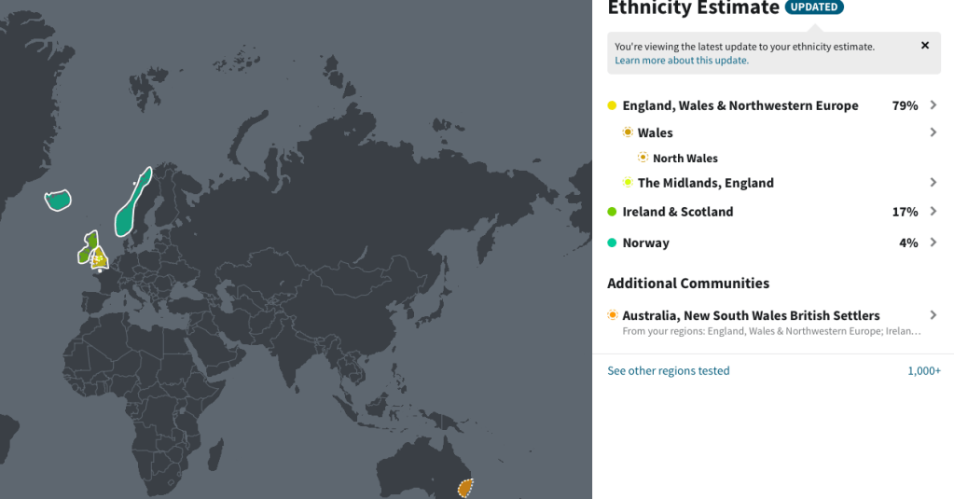Click the yellow England, Wales color dot
This screenshot has width=954, height=499.
(x=612, y=105)
